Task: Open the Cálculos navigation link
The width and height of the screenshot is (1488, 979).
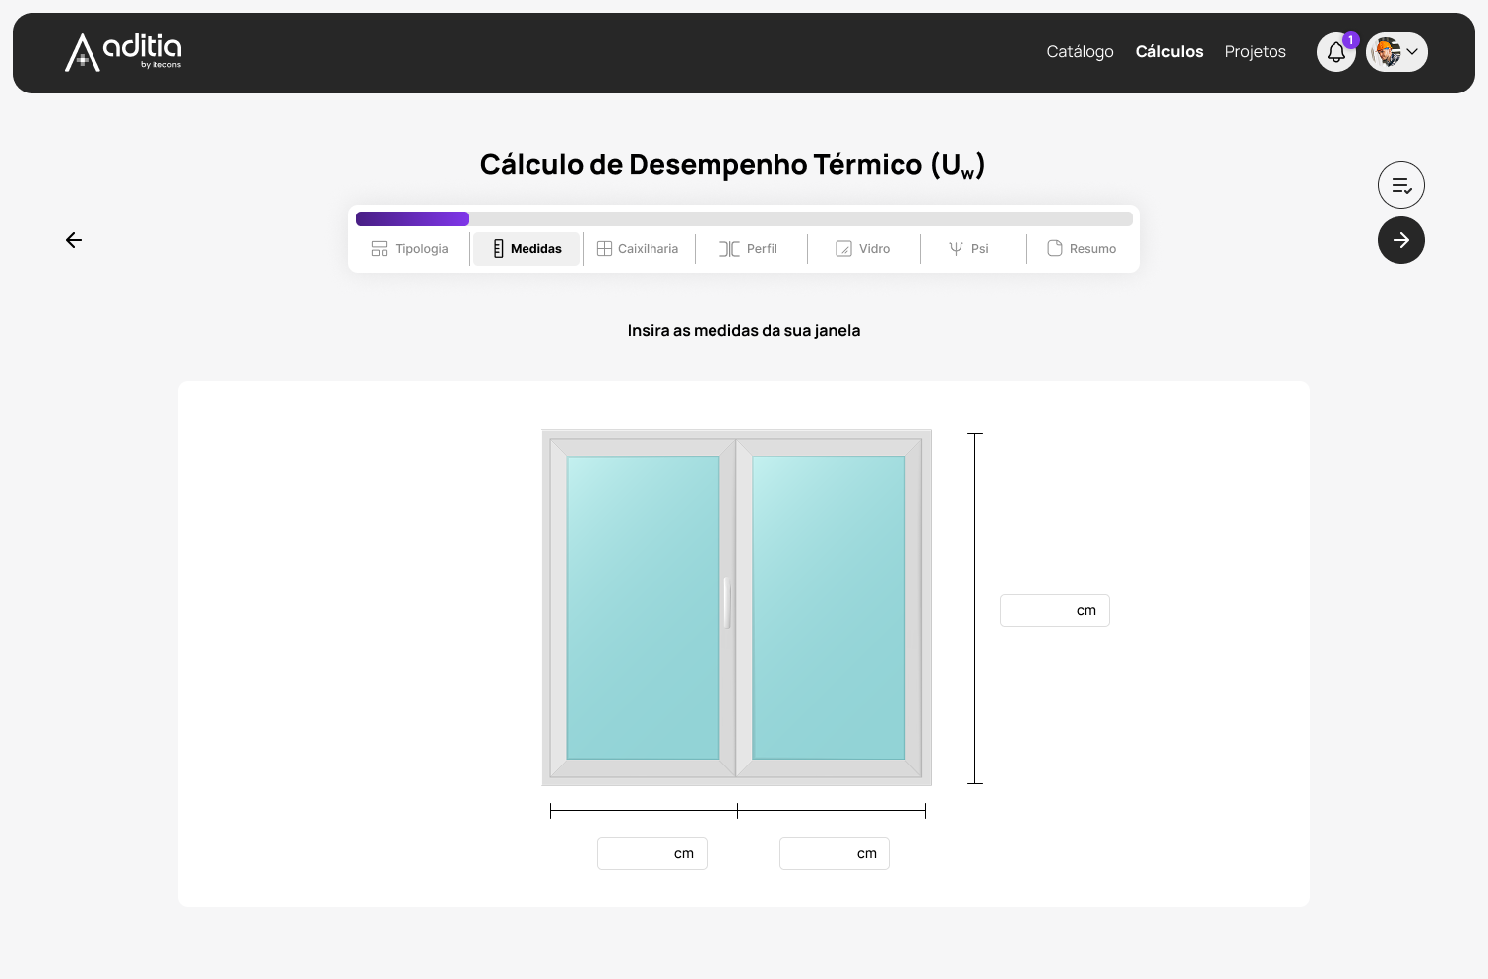Action: pos(1168,52)
